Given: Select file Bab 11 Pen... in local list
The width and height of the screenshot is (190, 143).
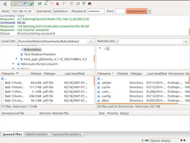Looking at the screenshot, I should click(47, 92).
